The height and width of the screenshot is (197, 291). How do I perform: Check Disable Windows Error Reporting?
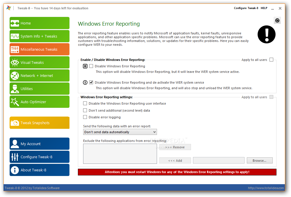coord(91,66)
